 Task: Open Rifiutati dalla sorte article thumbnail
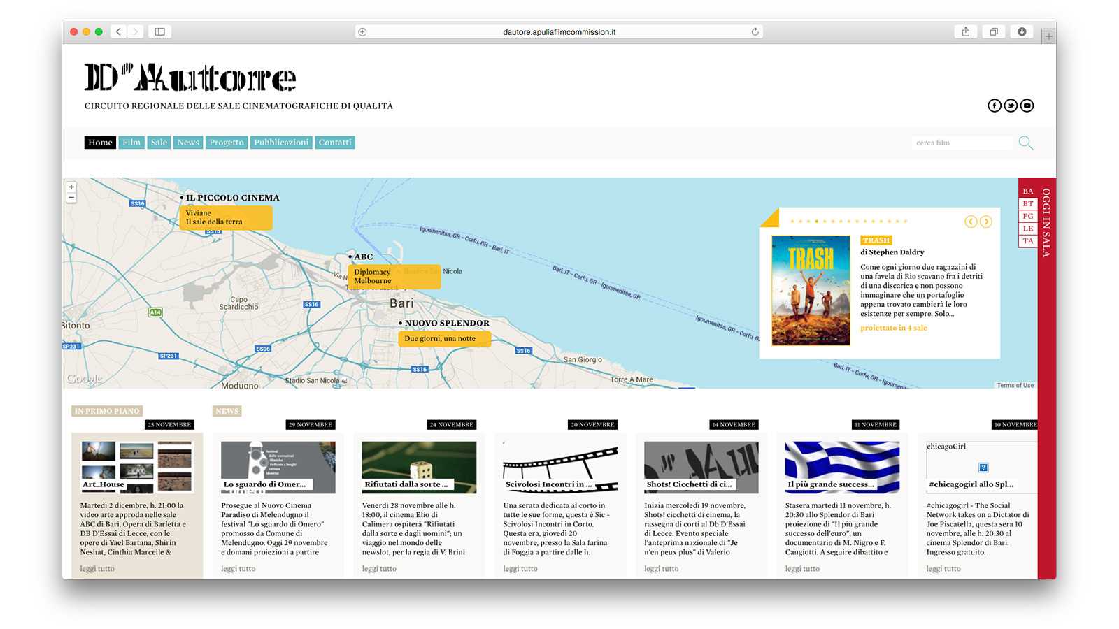[x=419, y=467]
